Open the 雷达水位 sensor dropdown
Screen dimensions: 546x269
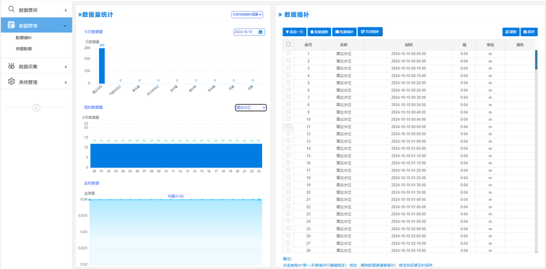coord(251,108)
